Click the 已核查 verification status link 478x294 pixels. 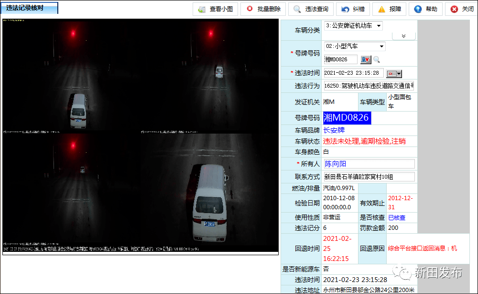point(397,218)
